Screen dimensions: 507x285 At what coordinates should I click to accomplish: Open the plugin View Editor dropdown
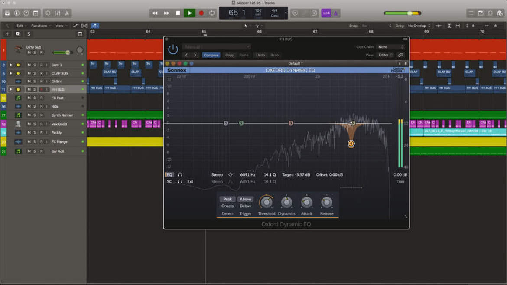385,55
